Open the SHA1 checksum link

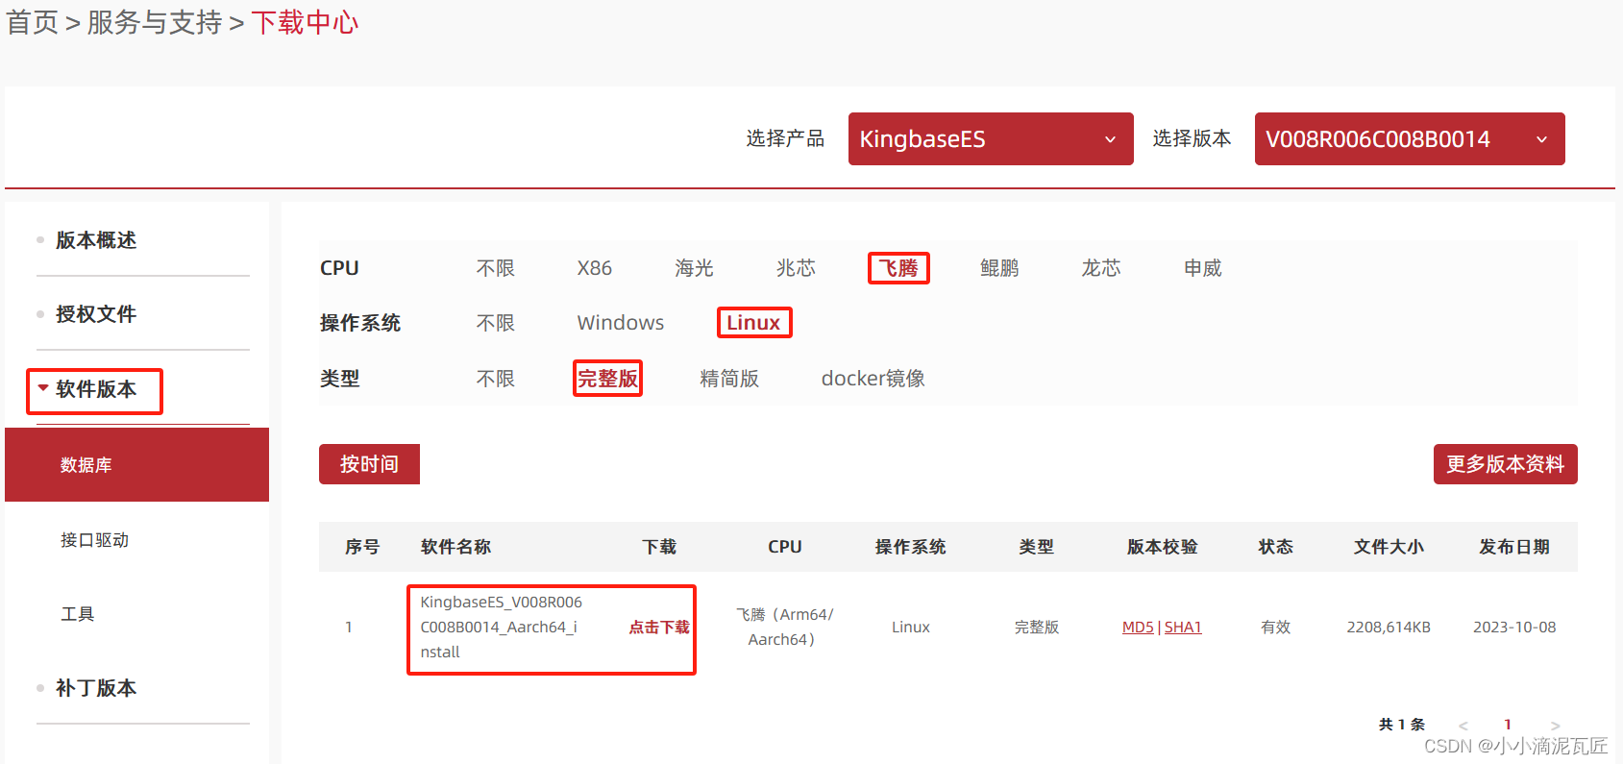pyautogui.click(x=1183, y=628)
